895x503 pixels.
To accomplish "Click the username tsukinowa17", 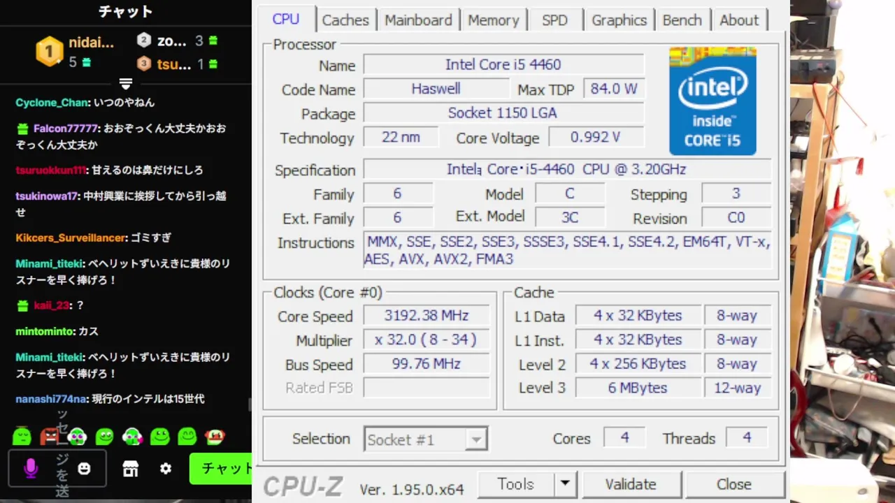I will click(x=47, y=196).
